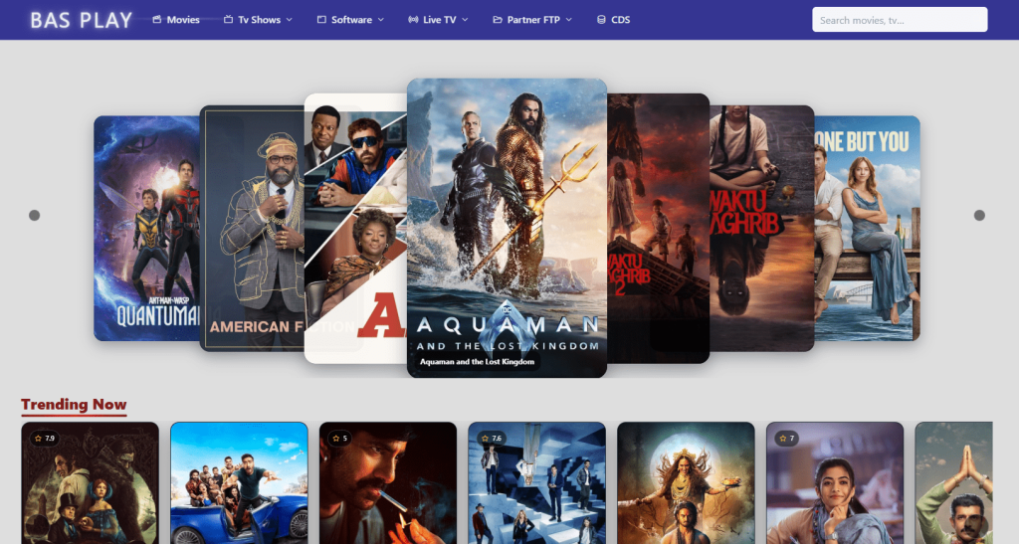Go to next carousel slide
This screenshot has height=544, width=1019.
979,215
